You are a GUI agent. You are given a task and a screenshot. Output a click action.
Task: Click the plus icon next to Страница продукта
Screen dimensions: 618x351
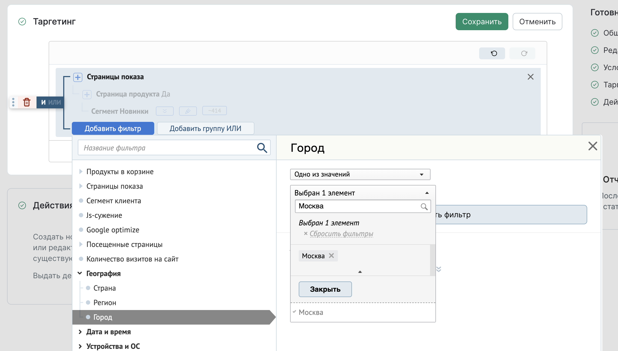click(x=87, y=94)
